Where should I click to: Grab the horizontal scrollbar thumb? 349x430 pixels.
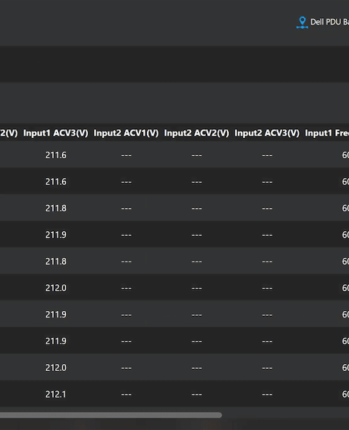pos(111,415)
